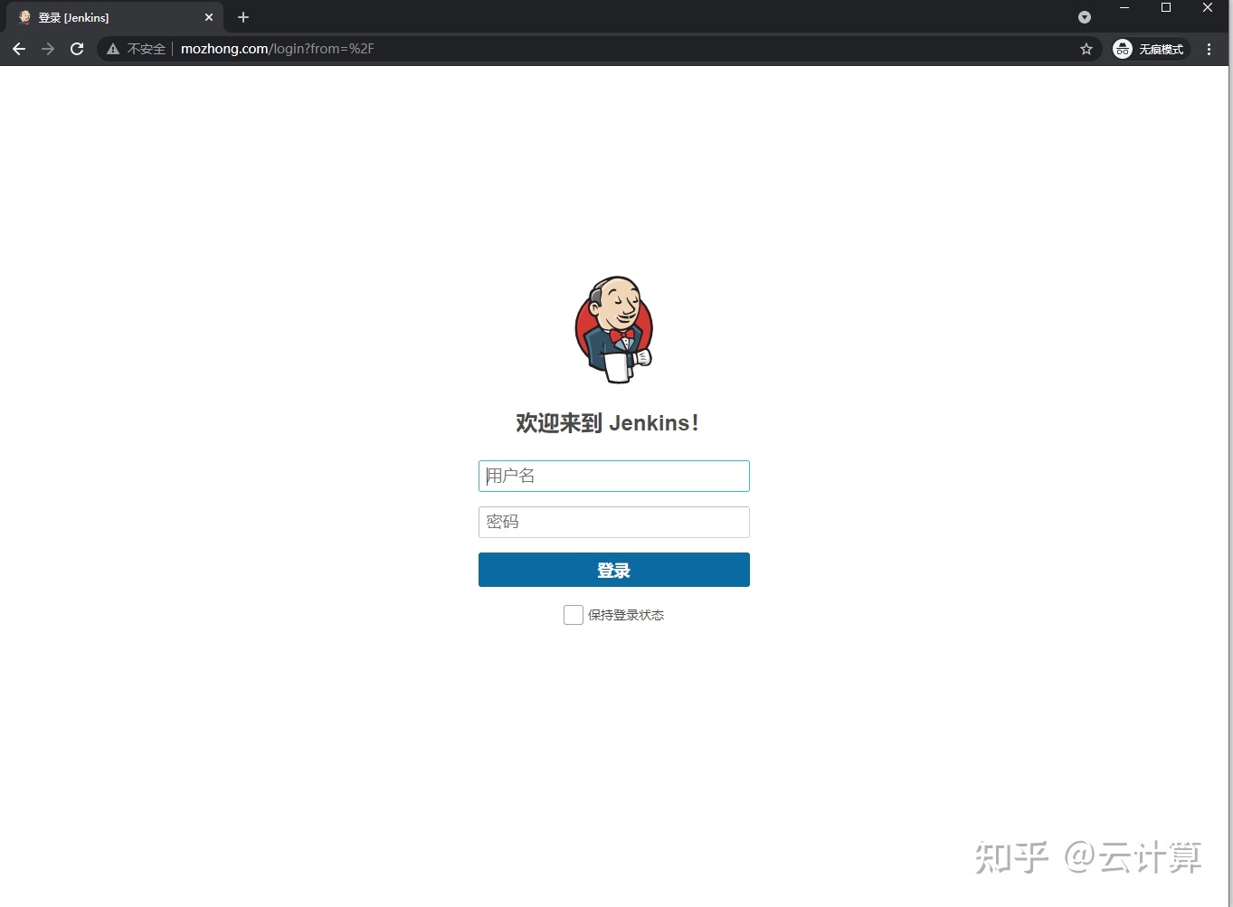Click the browser back arrow
This screenshot has width=1233, height=907.
pyautogui.click(x=19, y=49)
